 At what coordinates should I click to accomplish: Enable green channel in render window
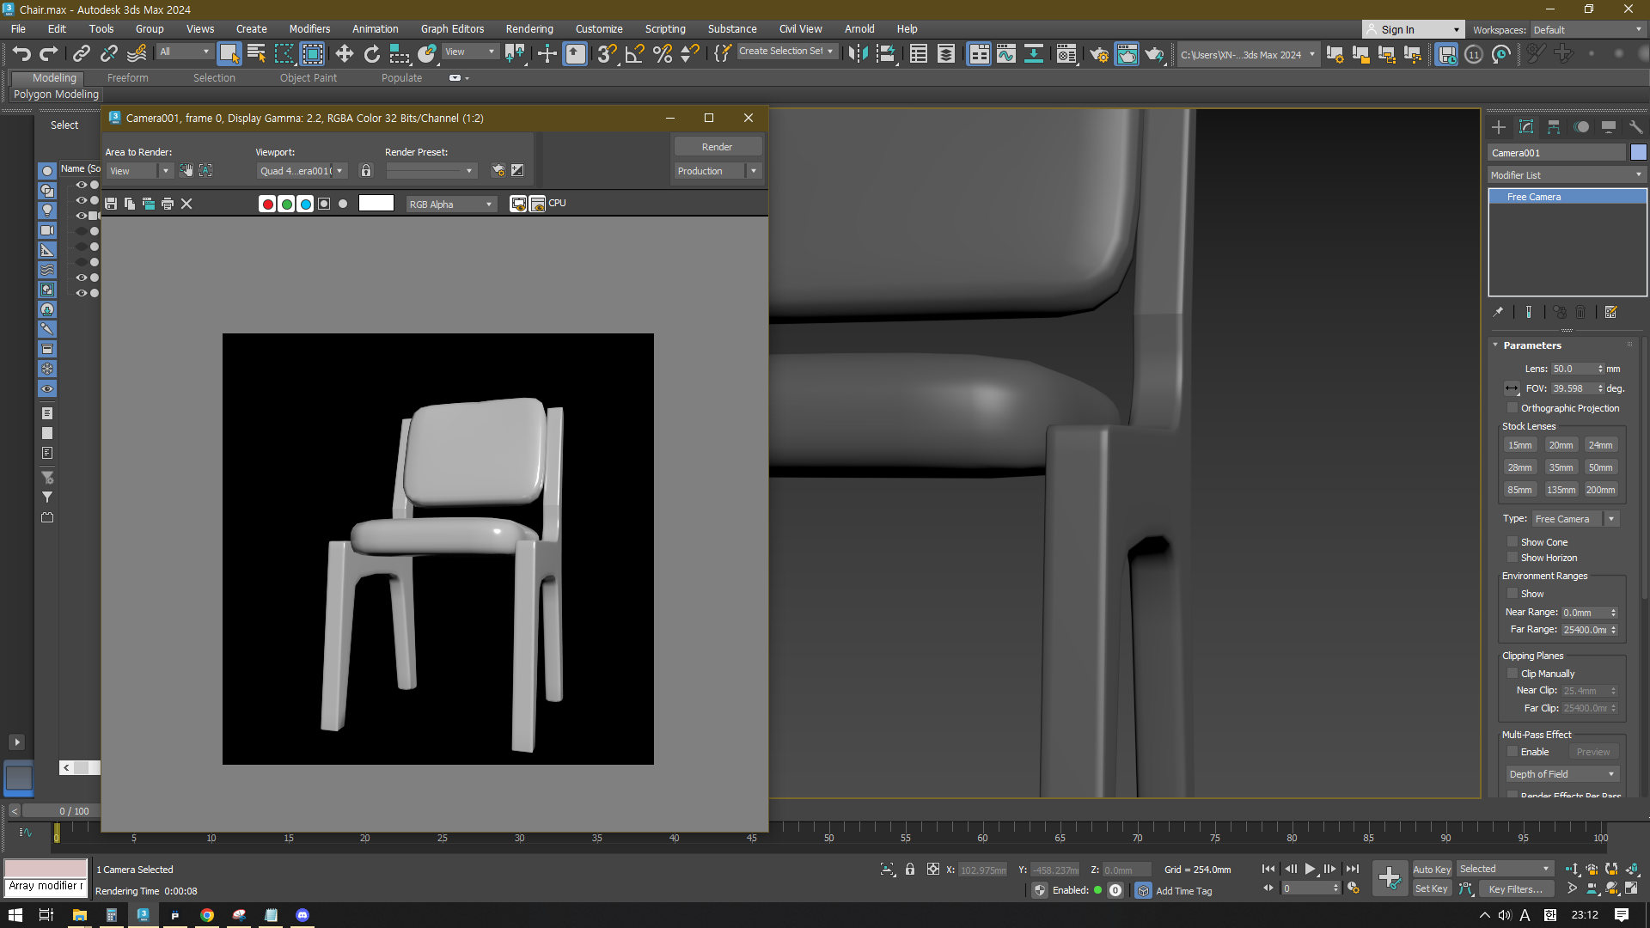(x=286, y=204)
